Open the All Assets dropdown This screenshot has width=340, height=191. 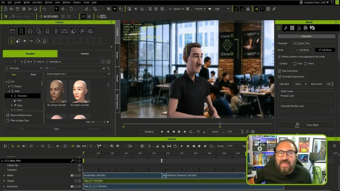click(24, 68)
